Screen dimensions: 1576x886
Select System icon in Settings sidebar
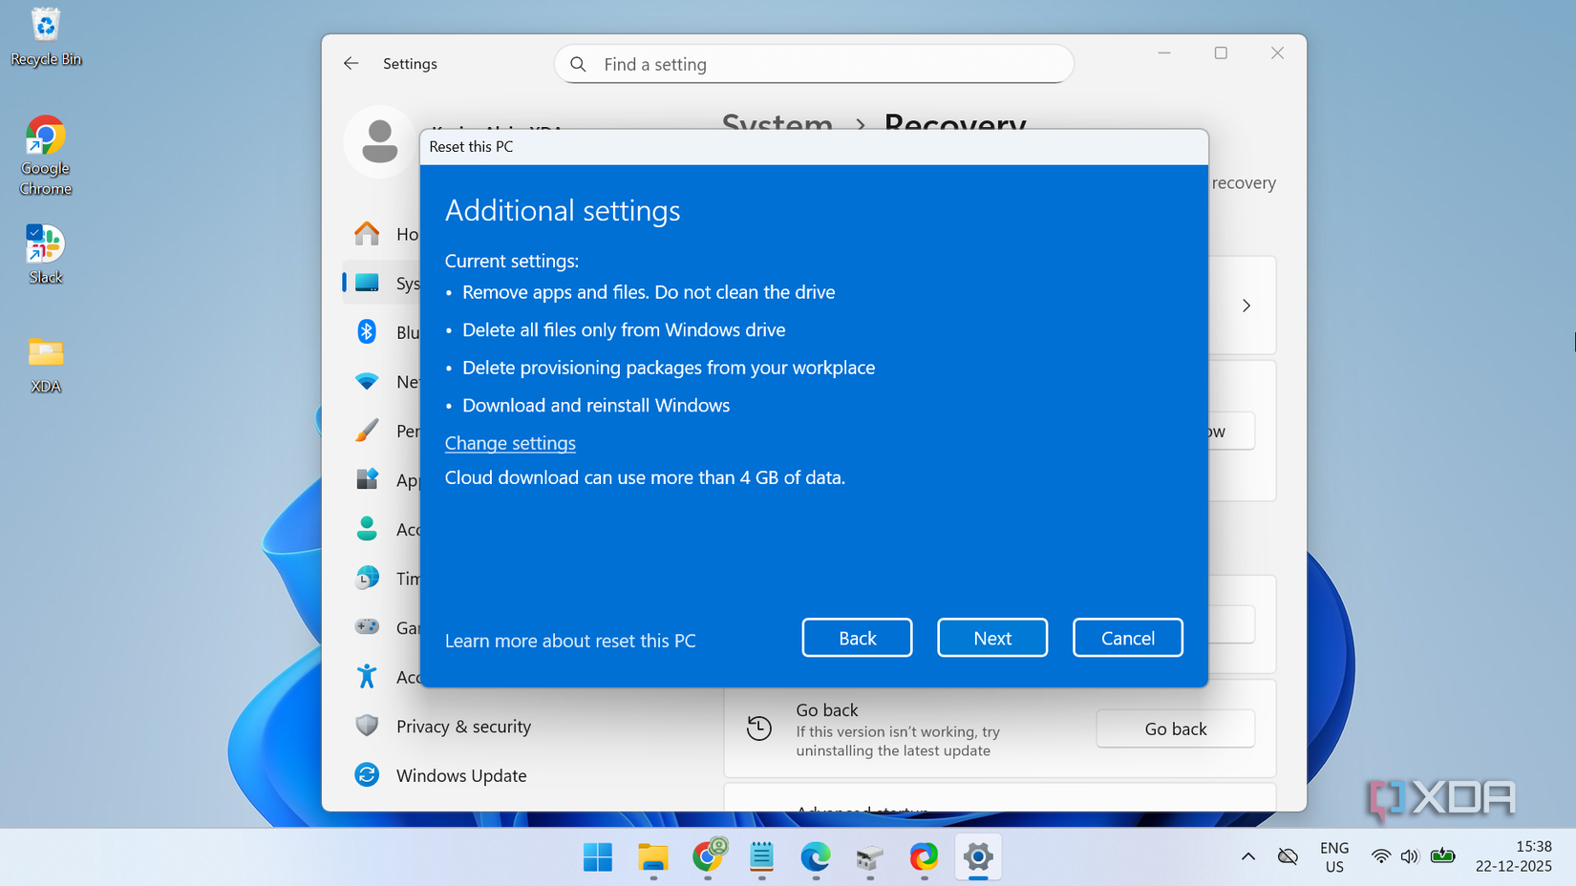[367, 283]
